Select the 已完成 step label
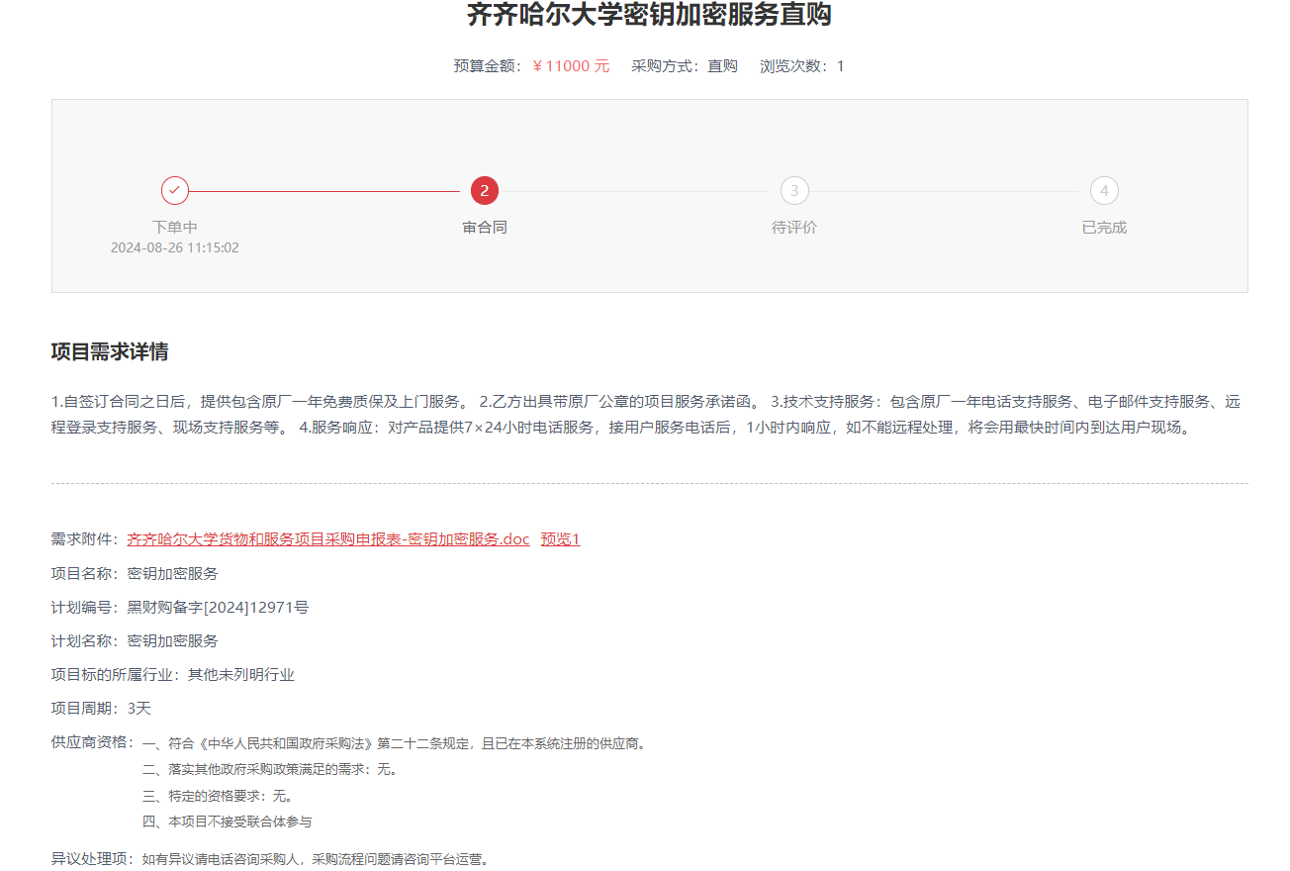Image resolution: width=1290 pixels, height=871 pixels. coord(1104,227)
